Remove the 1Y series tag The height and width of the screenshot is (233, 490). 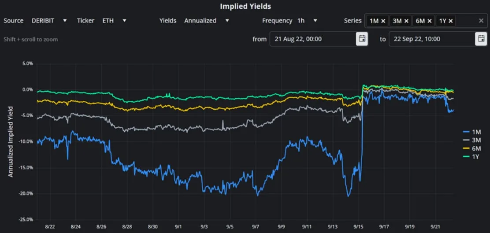tap(451, 21)
